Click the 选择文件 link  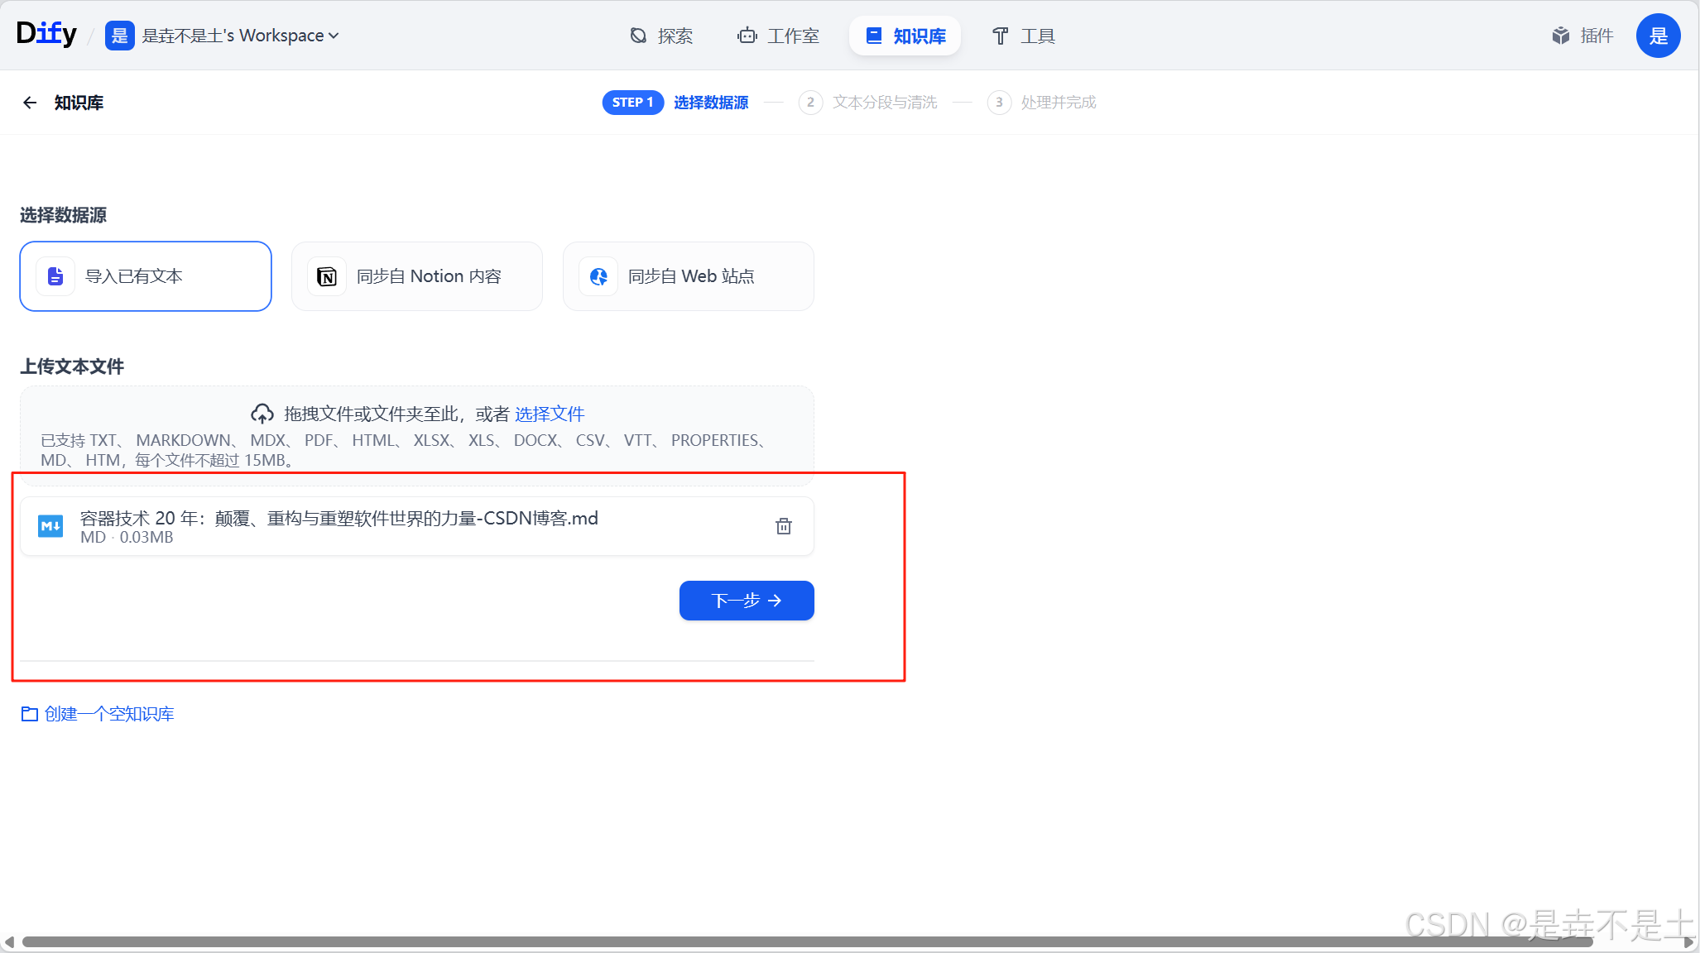point(550,414)
